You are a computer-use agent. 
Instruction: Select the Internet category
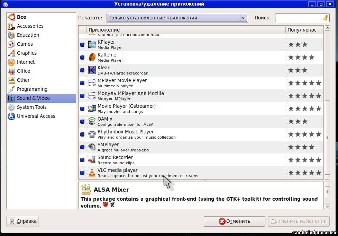click(26, 62)
